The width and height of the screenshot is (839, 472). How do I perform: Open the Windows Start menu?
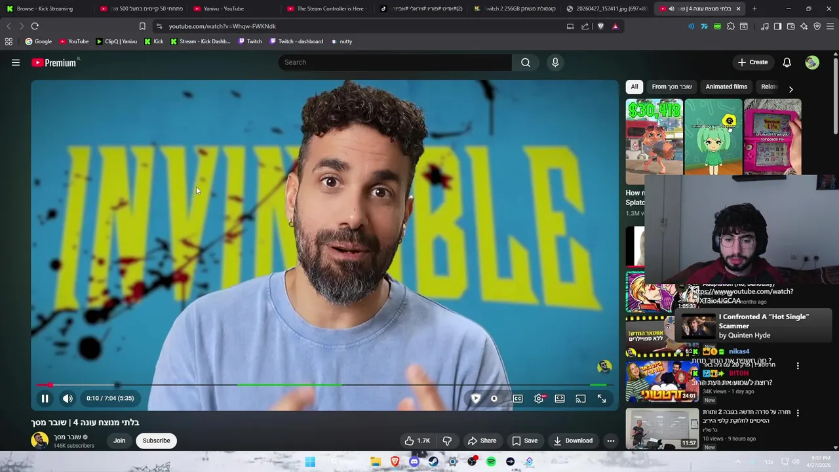pyautogui.click(x=310, y=462)
